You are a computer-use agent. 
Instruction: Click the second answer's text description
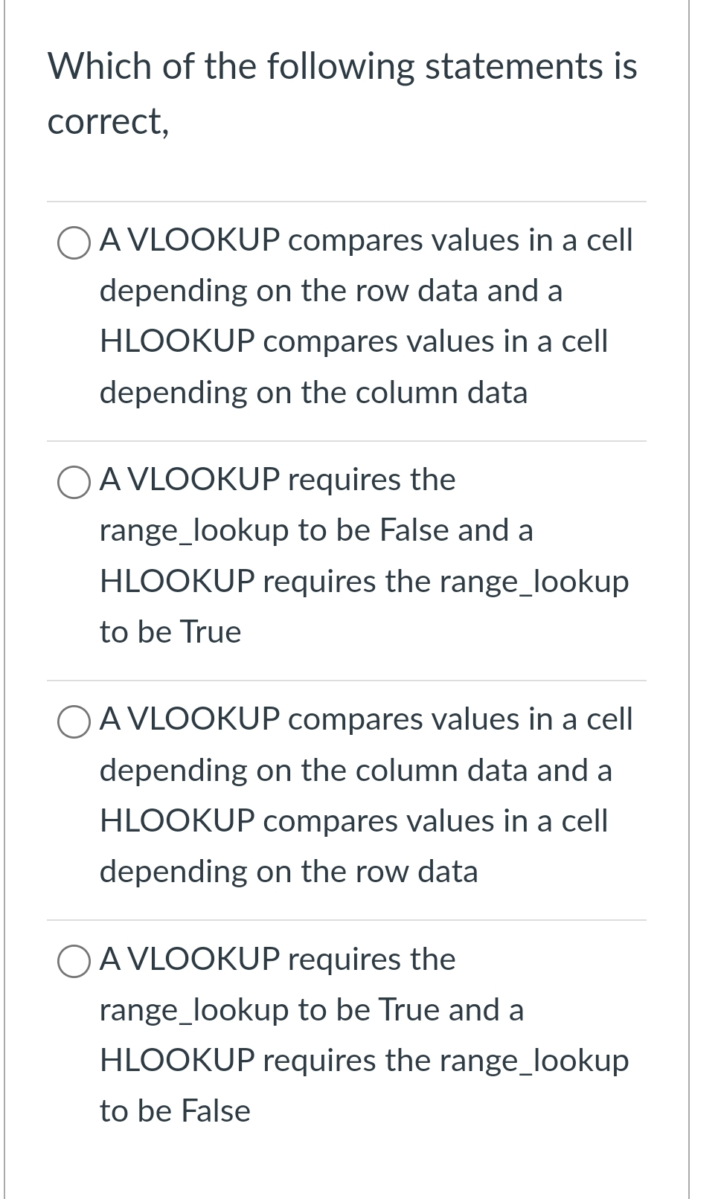click(x=357, y=554)
